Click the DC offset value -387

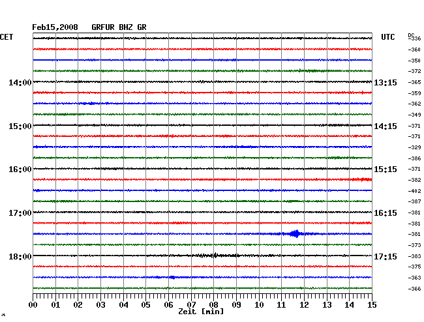tap(414, 201)
